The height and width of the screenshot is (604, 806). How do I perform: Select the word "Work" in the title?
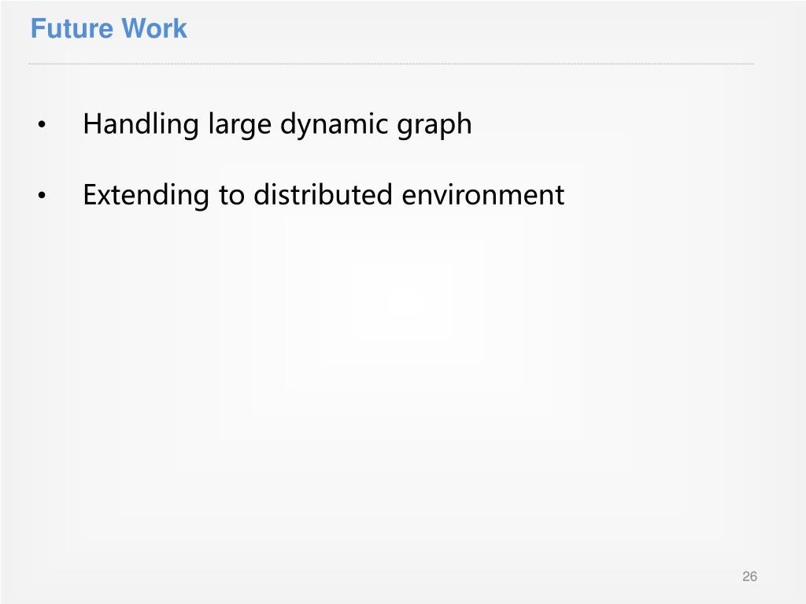point(154,28)
